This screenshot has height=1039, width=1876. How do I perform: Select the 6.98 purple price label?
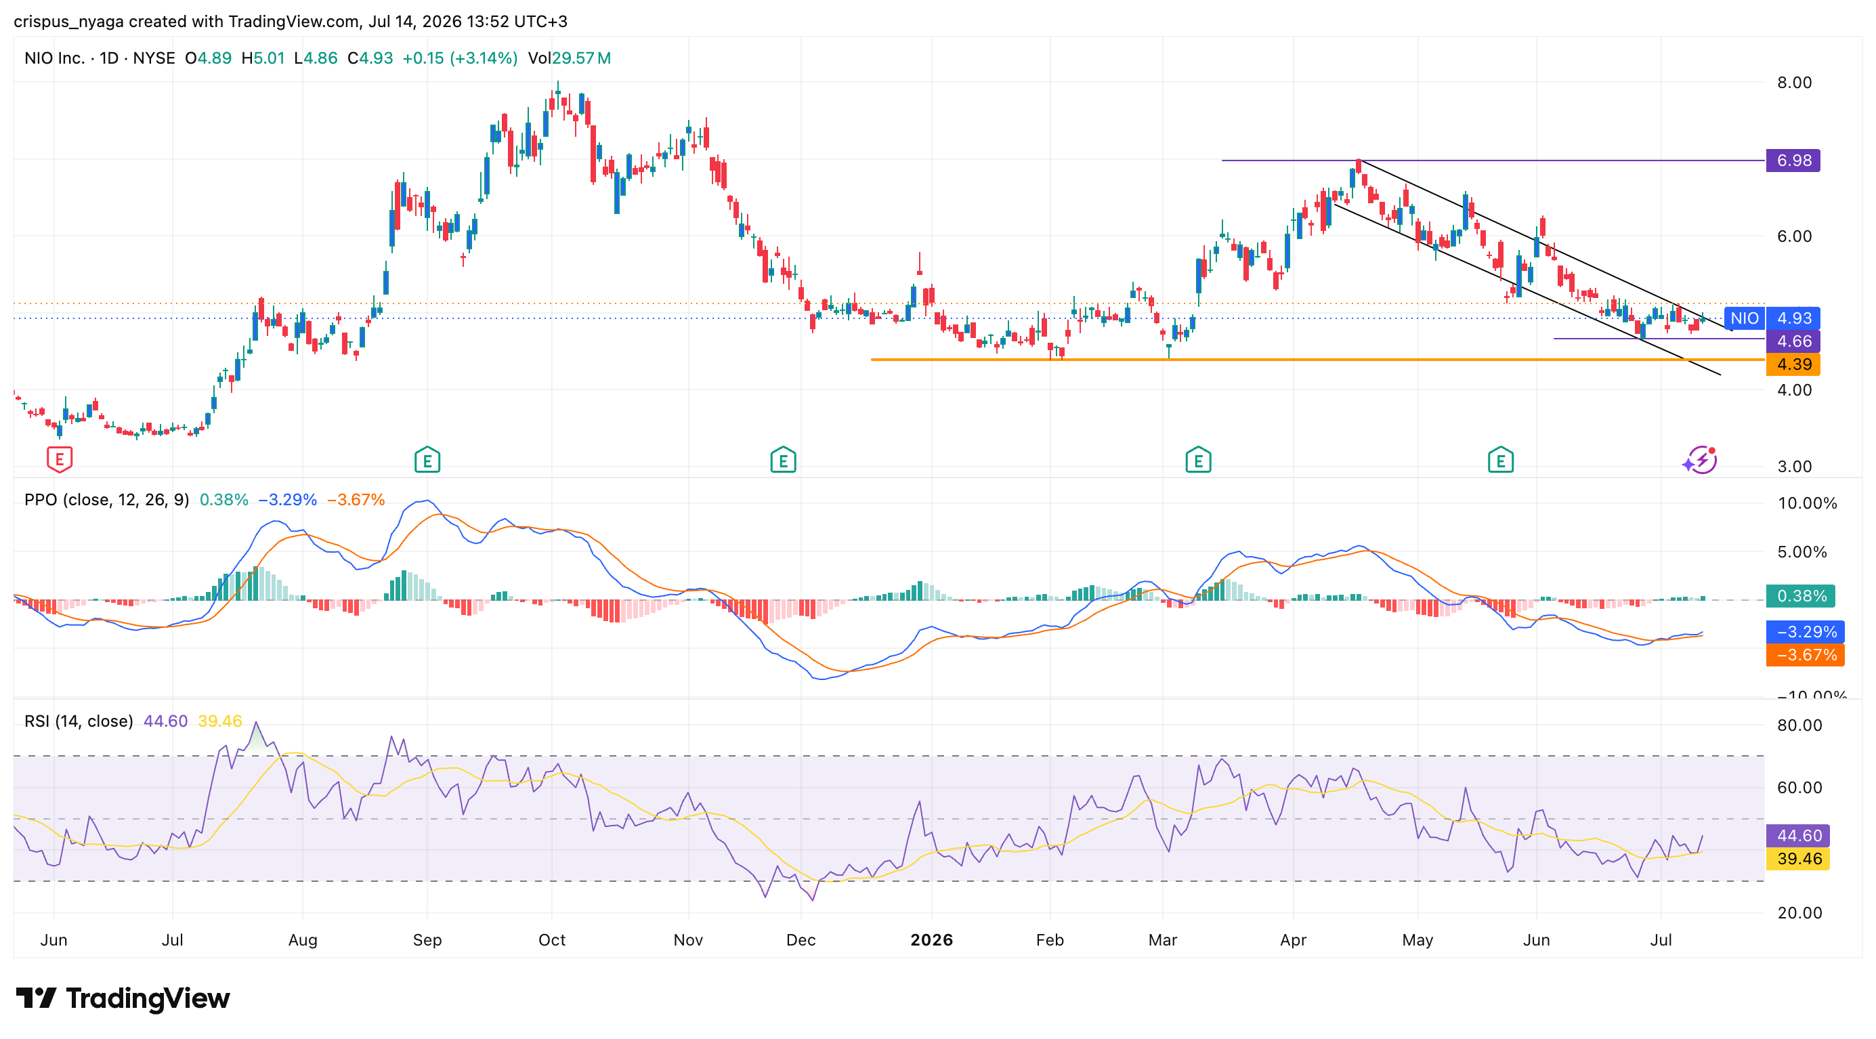pos(1793,160)
